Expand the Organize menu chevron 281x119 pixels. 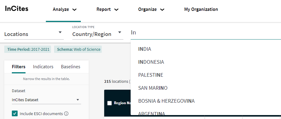pos(162,10)
